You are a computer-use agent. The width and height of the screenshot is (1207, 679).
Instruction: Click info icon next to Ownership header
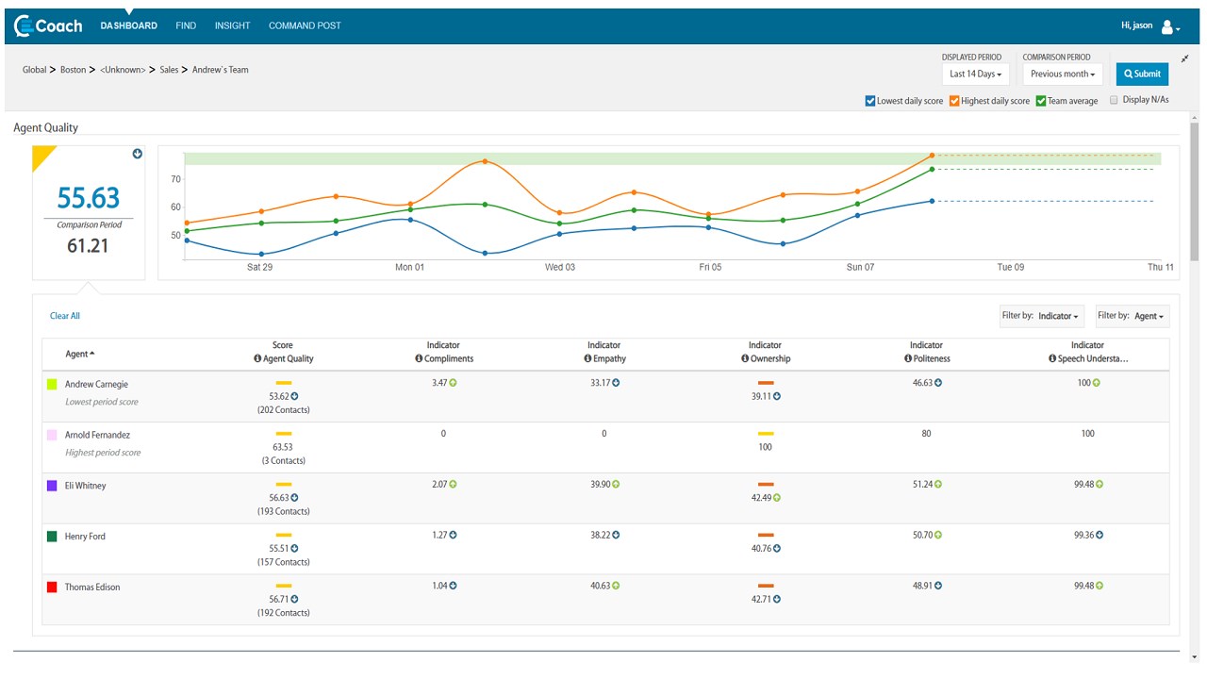tap(745, 359)
